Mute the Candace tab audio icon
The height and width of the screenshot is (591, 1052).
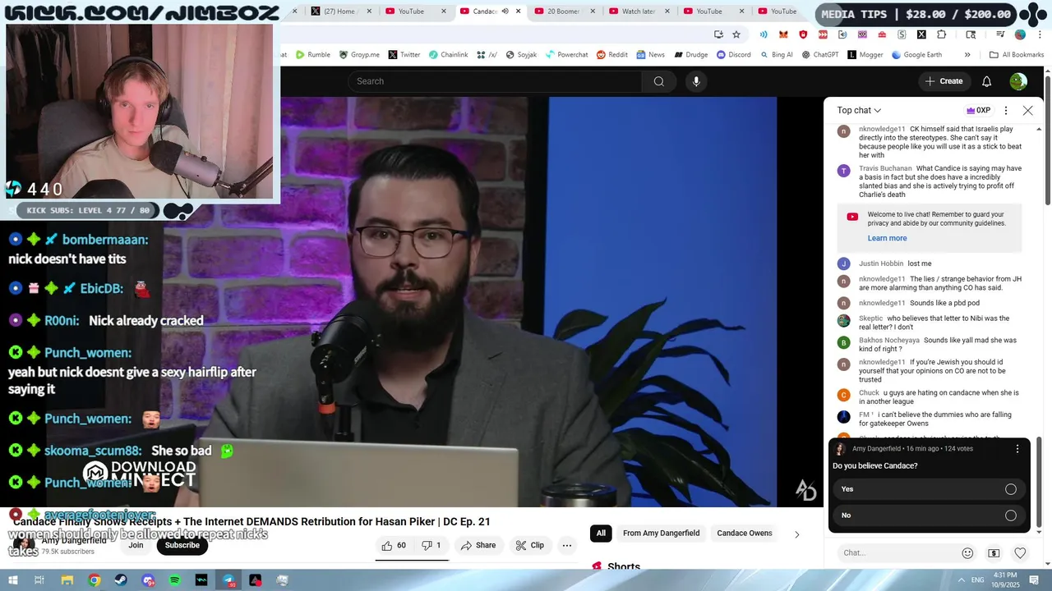505,11
